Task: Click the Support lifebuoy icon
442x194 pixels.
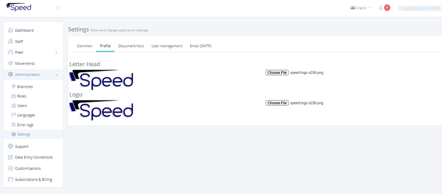Action: coord(10,146)
